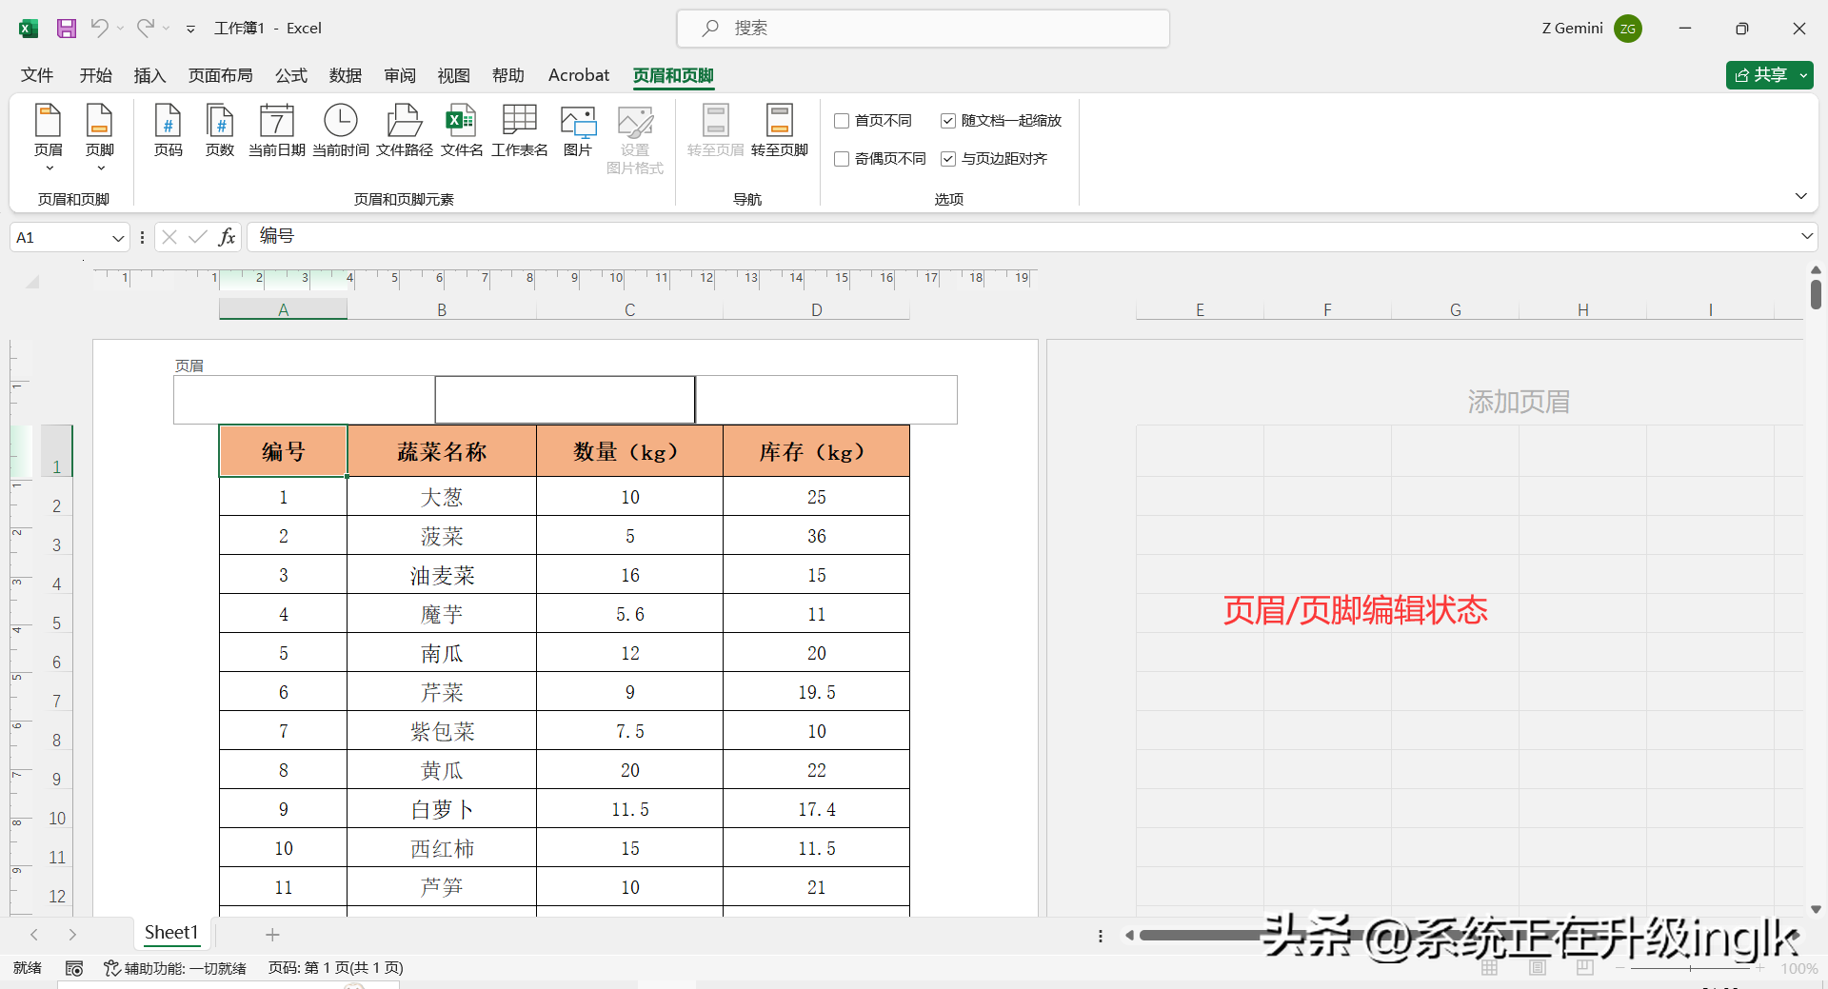
Task: Click the Save icon in title bar
Action: pos(67,29)
